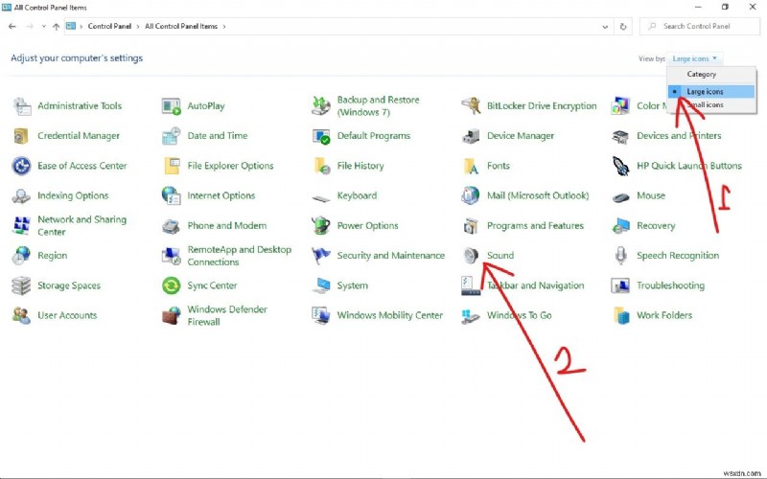Open recent locations dropdown next to Forward

click(x=43, y=27)
